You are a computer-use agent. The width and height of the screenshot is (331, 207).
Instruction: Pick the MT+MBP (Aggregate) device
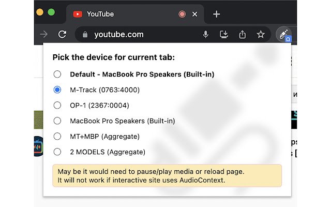57,136
